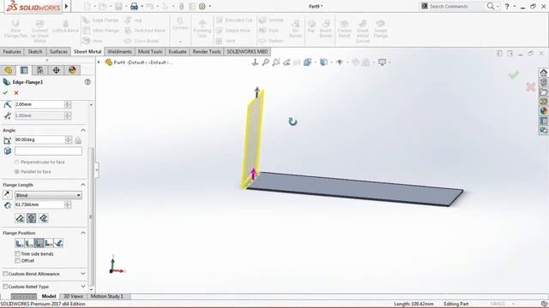Choose Tangent to Bend flange position

pyautogui.click(x=58, y=243)
